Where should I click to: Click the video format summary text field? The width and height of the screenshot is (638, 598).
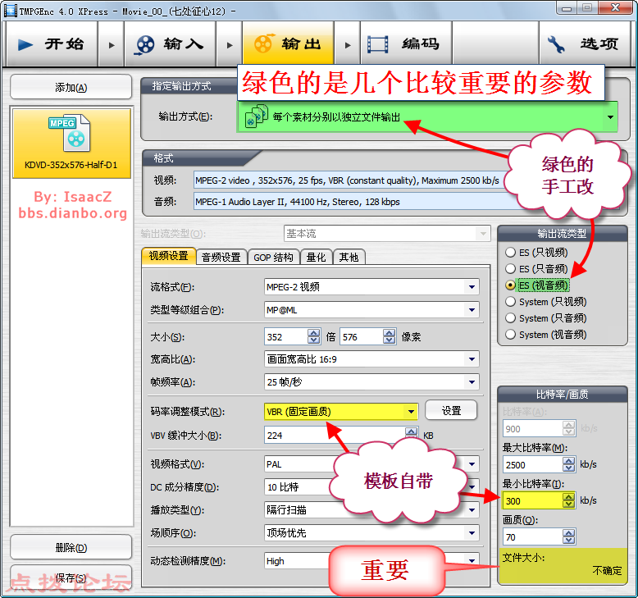[x=350, y=180]
